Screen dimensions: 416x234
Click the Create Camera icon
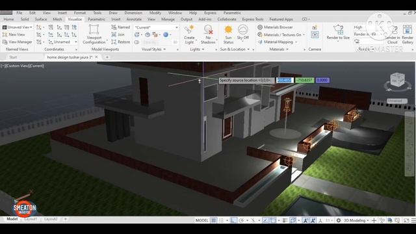click(315, 27)
